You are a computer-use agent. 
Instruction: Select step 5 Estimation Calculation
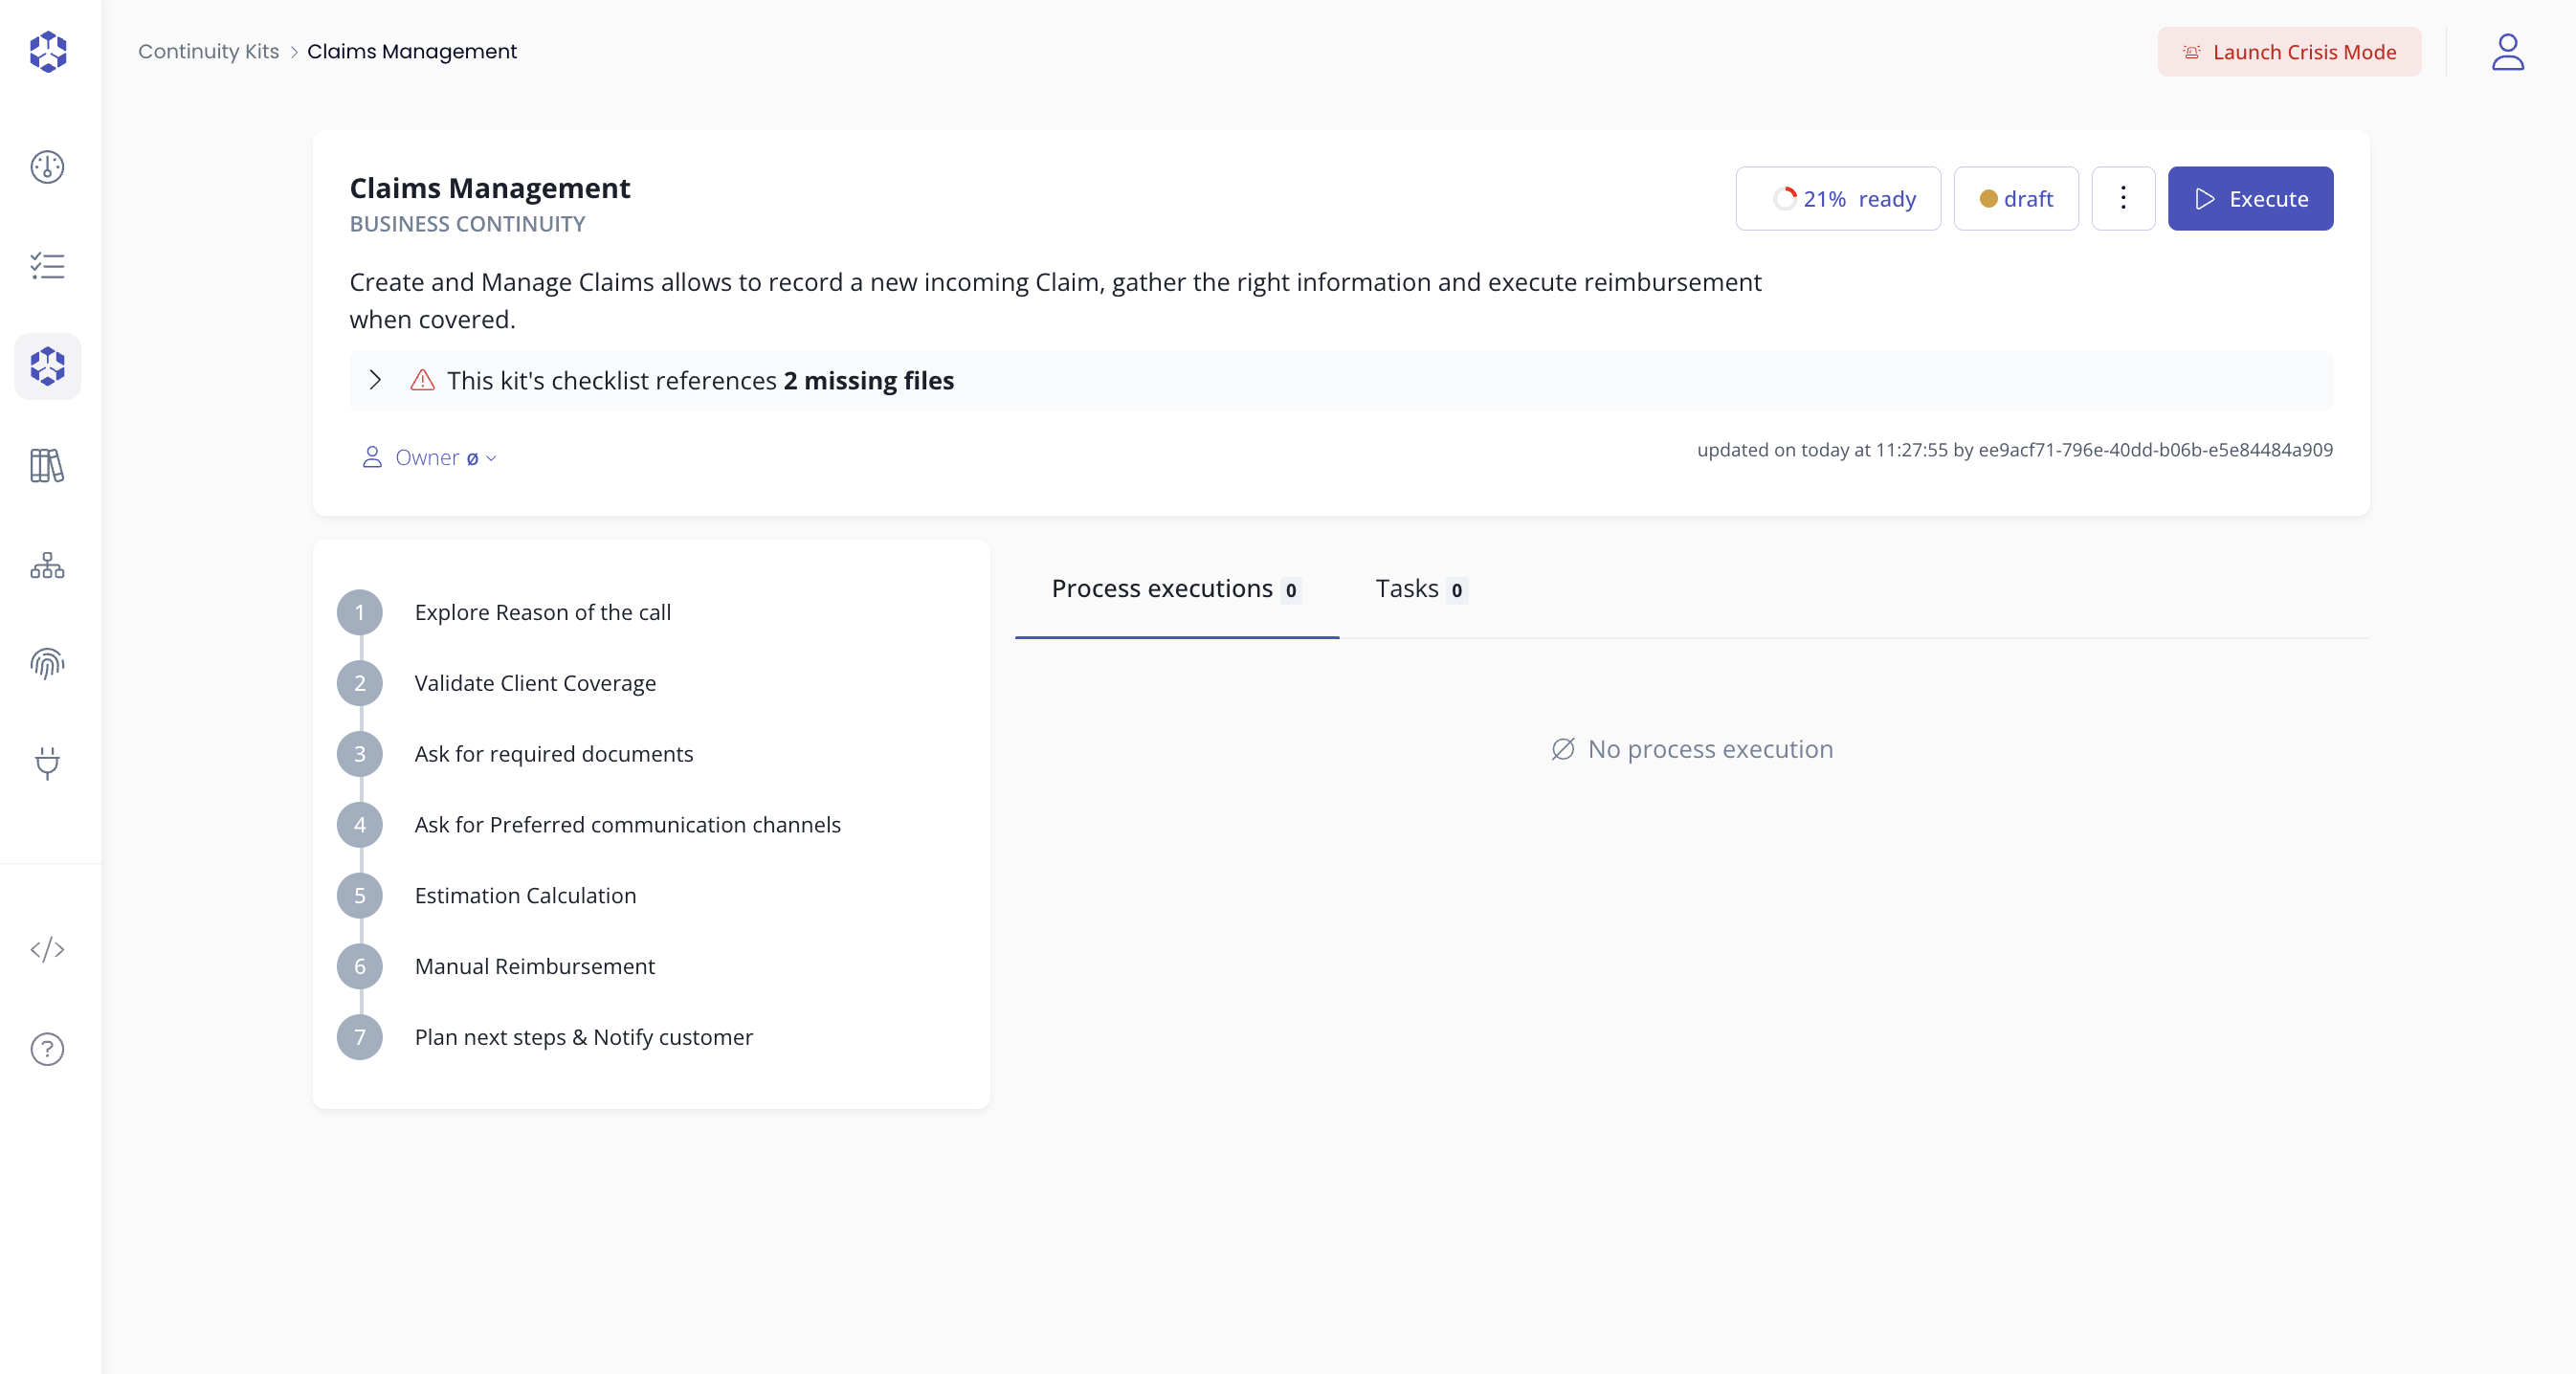pos(525,896)
